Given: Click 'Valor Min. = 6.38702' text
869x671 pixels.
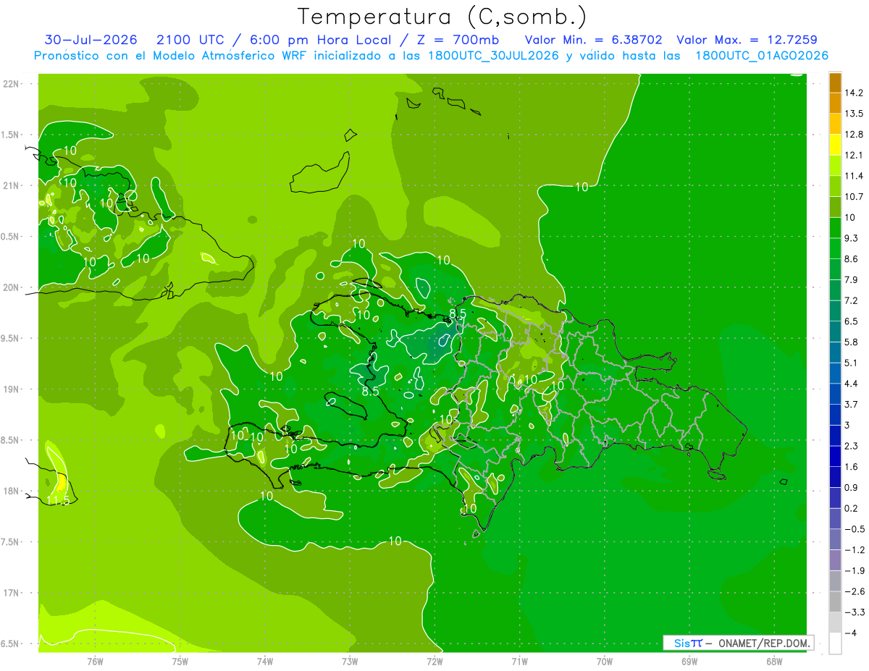Looking at the screenshot, I should click(592, 40).
